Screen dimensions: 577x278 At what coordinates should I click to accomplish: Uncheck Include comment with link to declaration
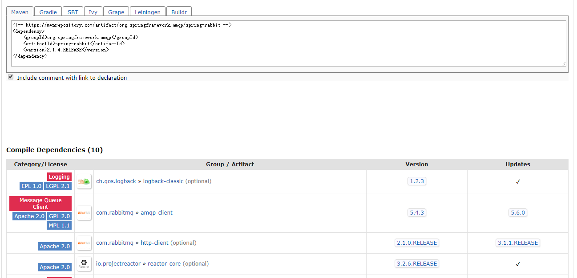(x=10, y=77)
